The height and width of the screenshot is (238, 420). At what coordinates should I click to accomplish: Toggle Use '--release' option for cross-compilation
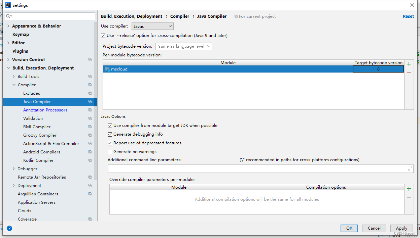click(103, 36)
